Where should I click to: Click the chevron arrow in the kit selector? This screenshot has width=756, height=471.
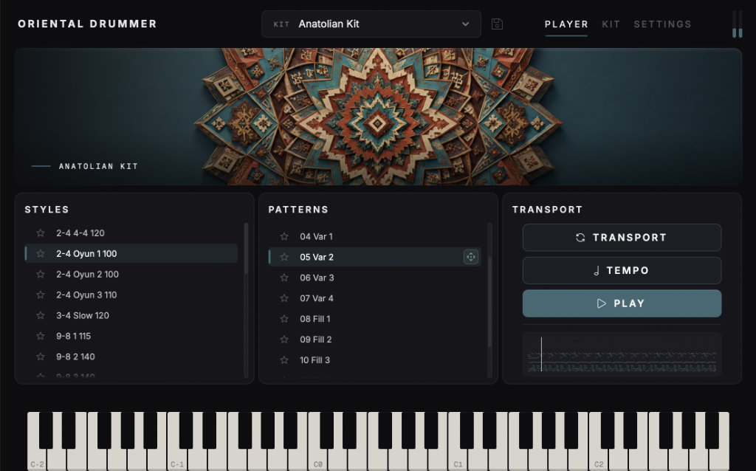pyautogui.click(x=465, y=24)
